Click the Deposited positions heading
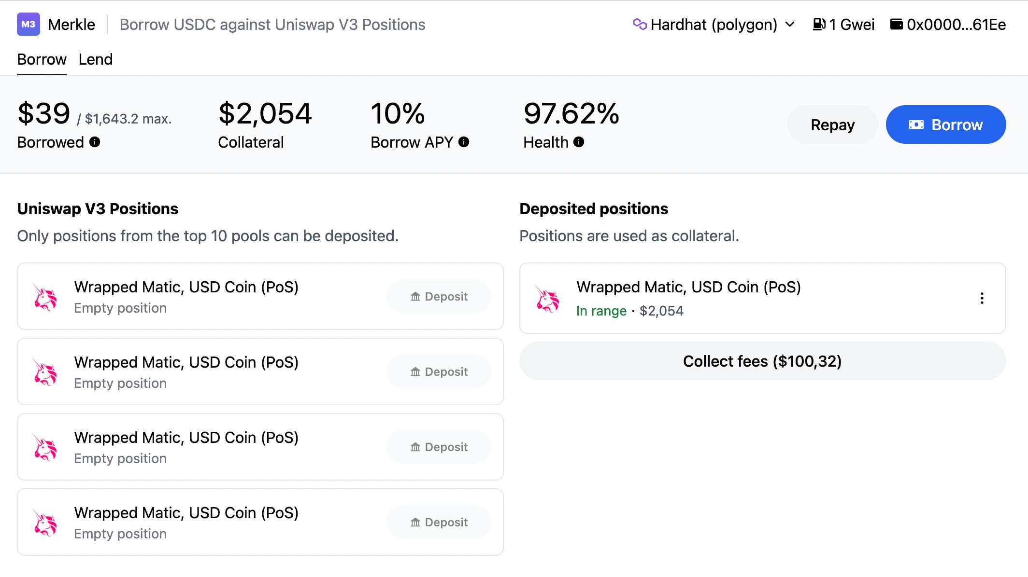The image size is (1028, 577). coord(594,208)
